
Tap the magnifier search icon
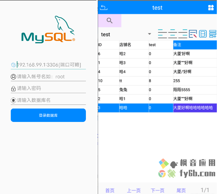(x=110, y=21)
